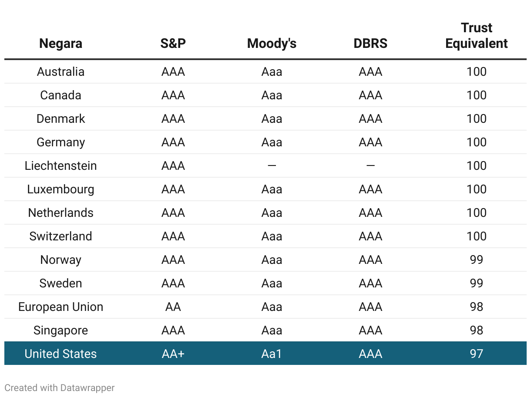The image size is (531, 398).
Task: Select the highlighted United States row
Action: (265, 354)
